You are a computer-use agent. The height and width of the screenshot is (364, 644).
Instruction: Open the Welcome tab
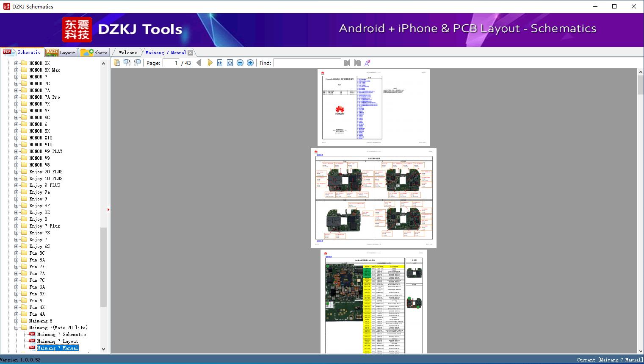pos(128,53)
